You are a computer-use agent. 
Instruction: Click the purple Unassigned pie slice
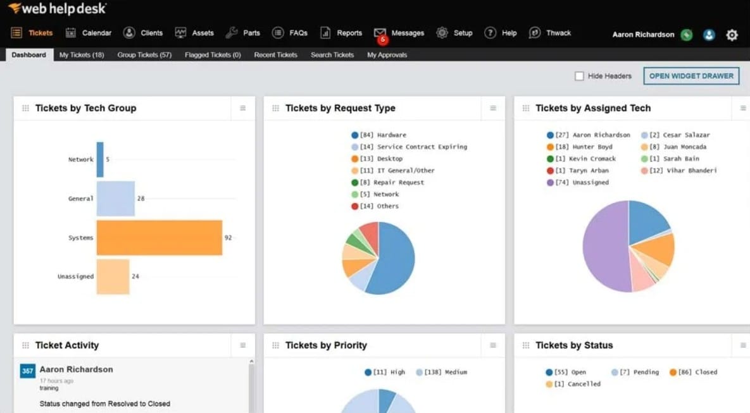(x=605, y=246)
